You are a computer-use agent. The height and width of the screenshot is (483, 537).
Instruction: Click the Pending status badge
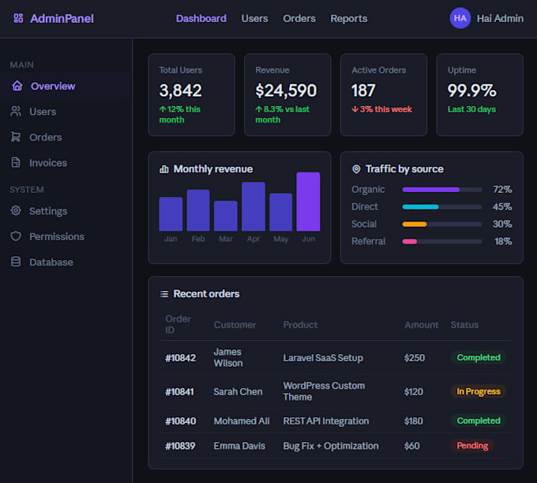click(x=472, y=446)
